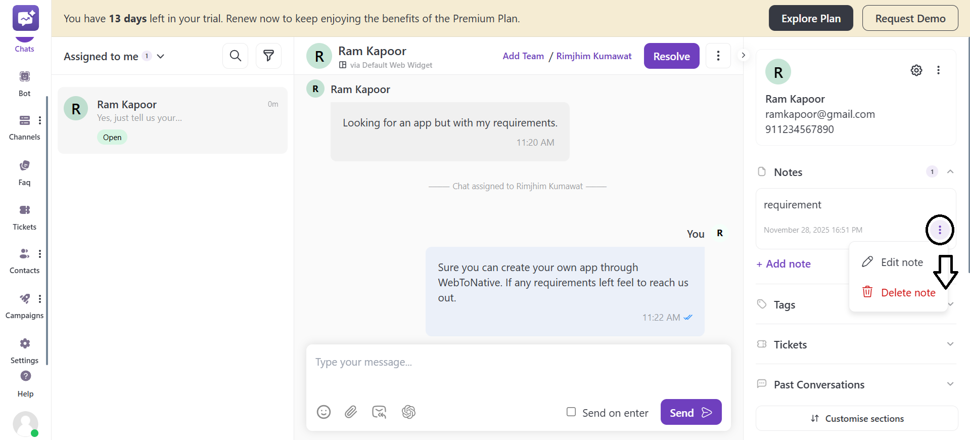Open the chat filter funnel icon
The image size is (970, 440).
pyautogui.click(x=268, y=56)
